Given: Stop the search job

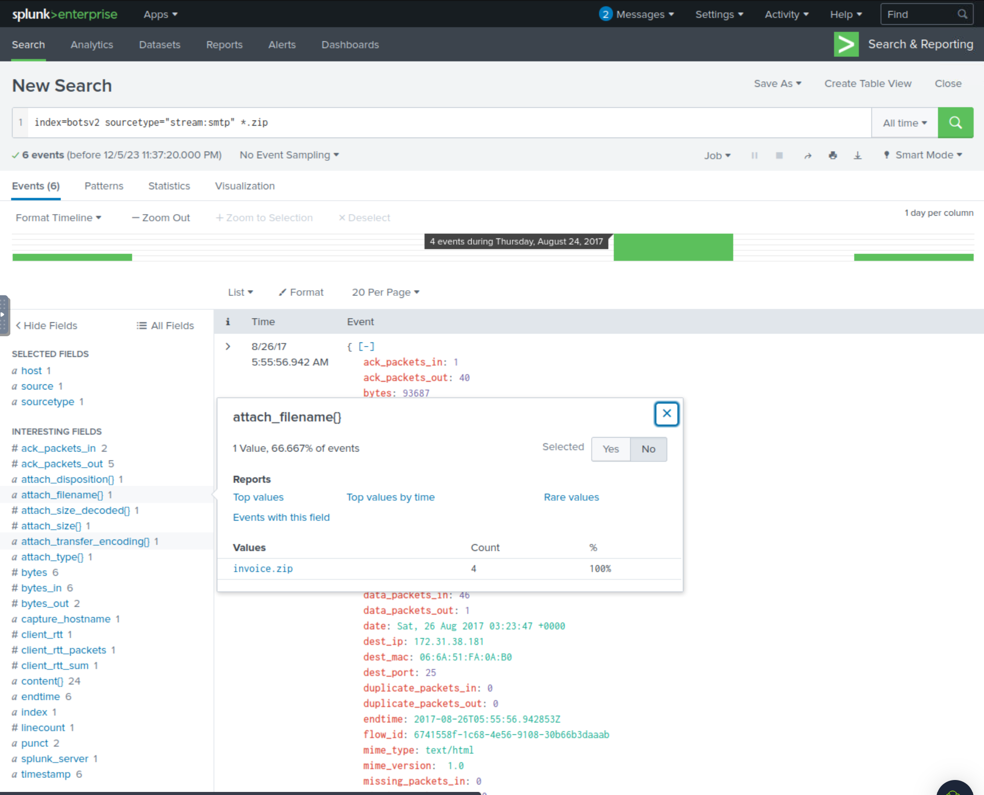Looking at the screenshot, I should tap(779, 155).
